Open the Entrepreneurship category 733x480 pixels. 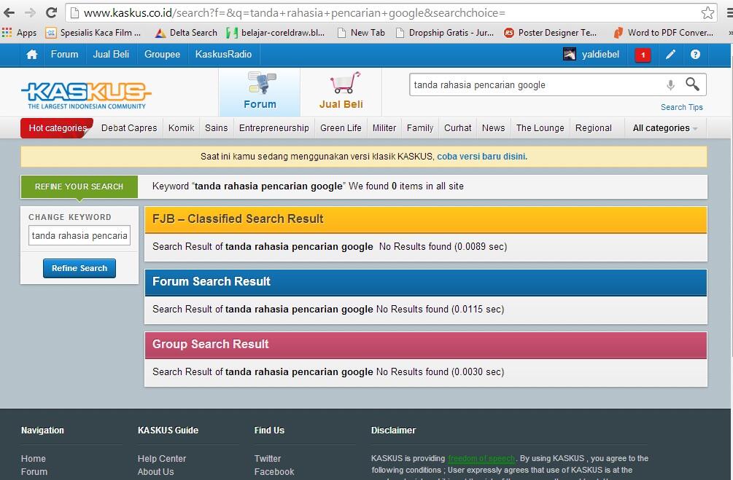[274, 128]
